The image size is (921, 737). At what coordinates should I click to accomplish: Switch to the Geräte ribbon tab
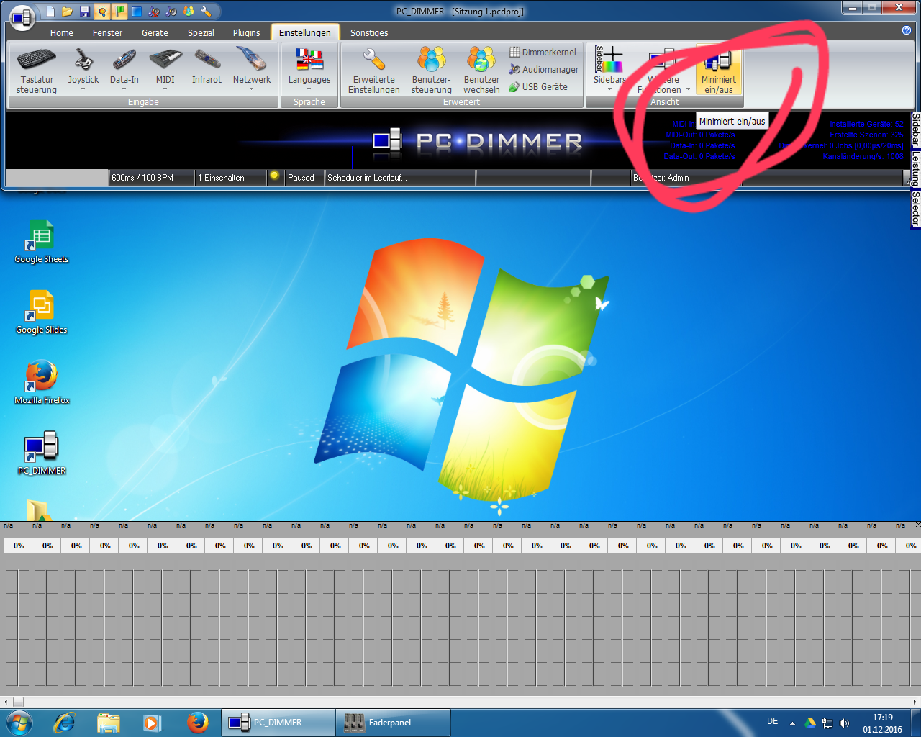tap(155, 33)
